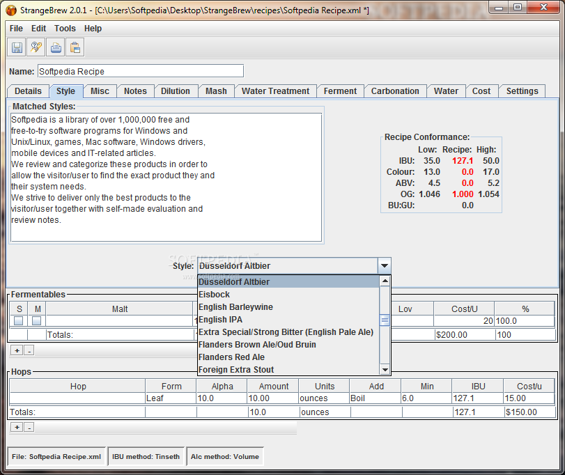Open the Water Treatment tab
This screenshot has width=565, height=475.
(x=276, y=91)
